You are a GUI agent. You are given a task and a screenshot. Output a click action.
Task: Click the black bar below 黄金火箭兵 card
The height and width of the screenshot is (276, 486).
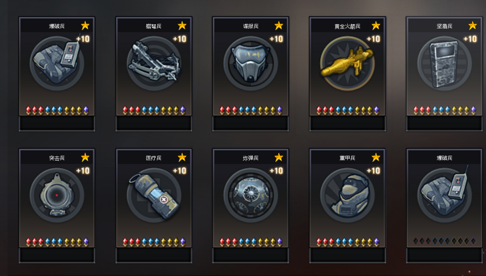click(x=347, y=124)
